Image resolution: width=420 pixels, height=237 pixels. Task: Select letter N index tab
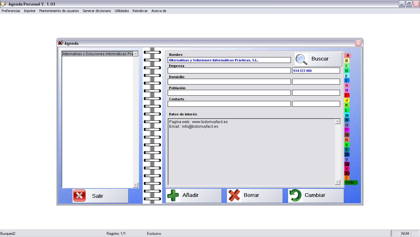click(x=347, y=120)
